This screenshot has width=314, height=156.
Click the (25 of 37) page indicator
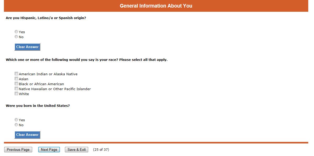(101, 150)
